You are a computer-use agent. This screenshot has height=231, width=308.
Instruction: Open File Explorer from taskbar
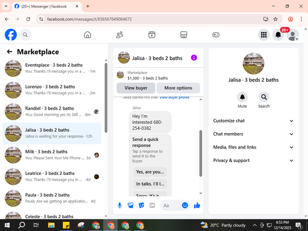click(x=51, y=225)
